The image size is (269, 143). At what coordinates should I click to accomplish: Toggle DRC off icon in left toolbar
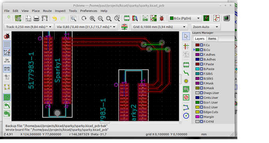[x=7, y=36]
